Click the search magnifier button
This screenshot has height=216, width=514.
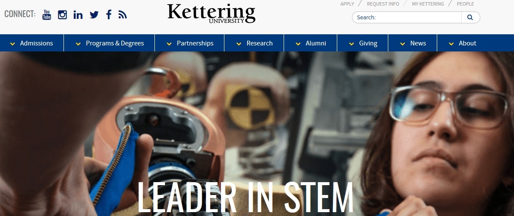[x=470, y=17]
